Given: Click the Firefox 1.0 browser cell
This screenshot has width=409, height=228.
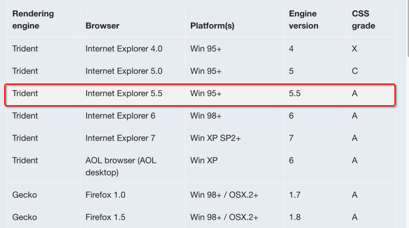Looking at the screenshot, I should 133,195.
